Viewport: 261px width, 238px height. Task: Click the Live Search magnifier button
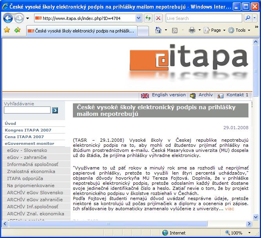point(248,18)
